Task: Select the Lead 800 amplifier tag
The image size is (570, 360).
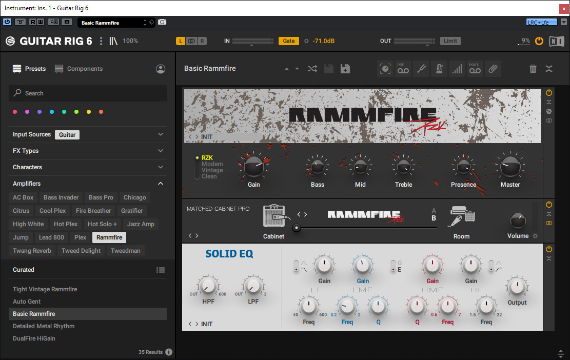Action: pos(51,237)
